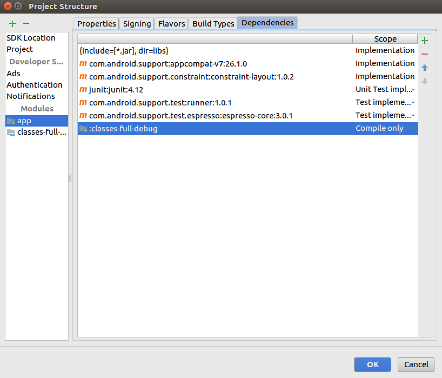
Task: Click the red remove module minus icon
Action: click(x=26, y=24)
